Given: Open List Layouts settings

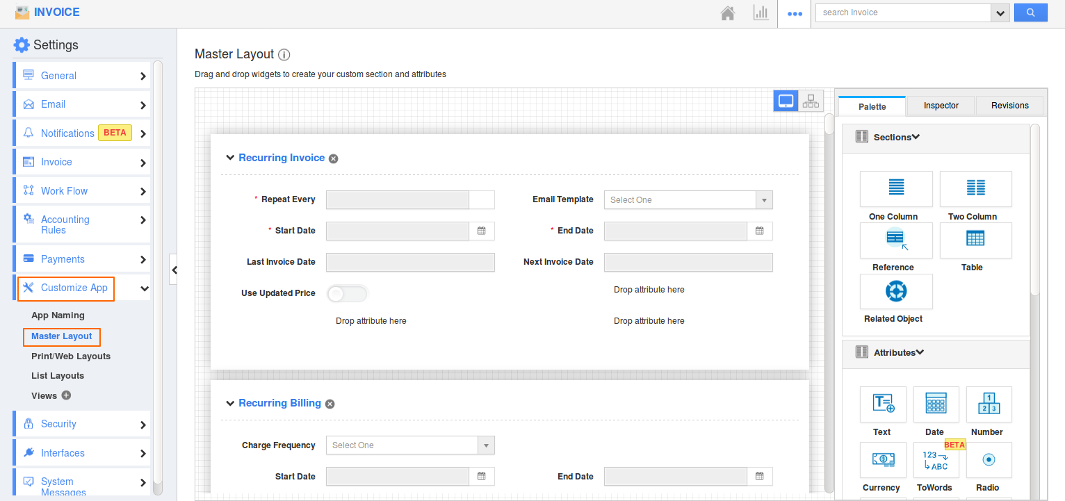Looking at the screenshot, I should 58,376.
